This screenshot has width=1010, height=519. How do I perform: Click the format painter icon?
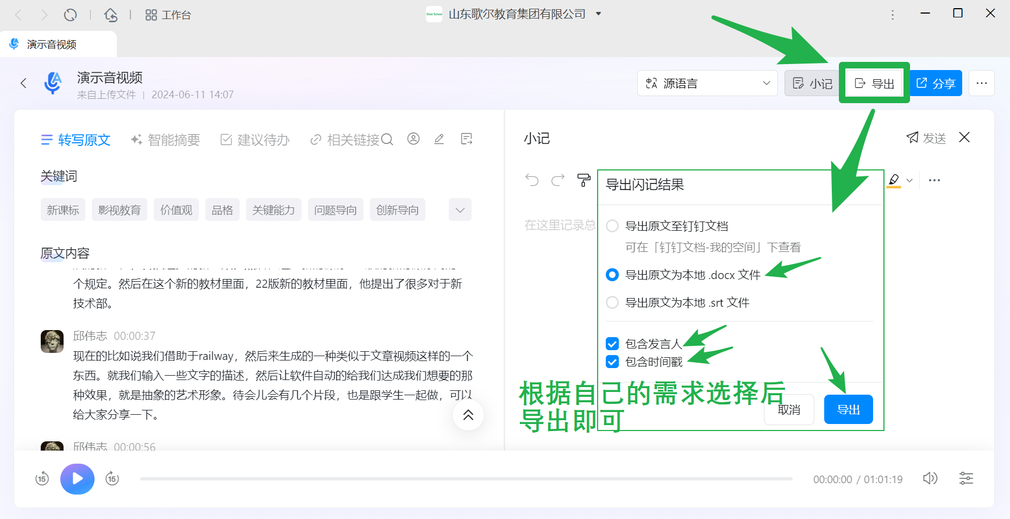click(x=584, y=180)
